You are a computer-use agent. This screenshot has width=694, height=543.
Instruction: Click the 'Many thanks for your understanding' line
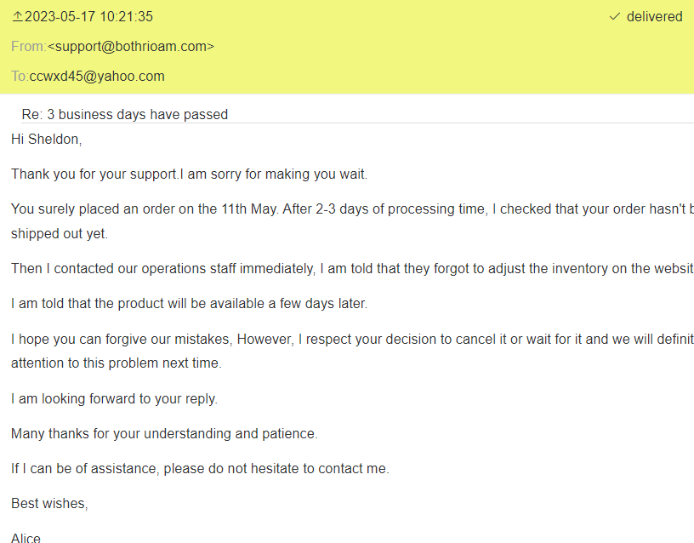pyautogui.click(x=164, y=433)
